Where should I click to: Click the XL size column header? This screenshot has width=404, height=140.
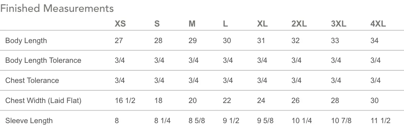262,24
